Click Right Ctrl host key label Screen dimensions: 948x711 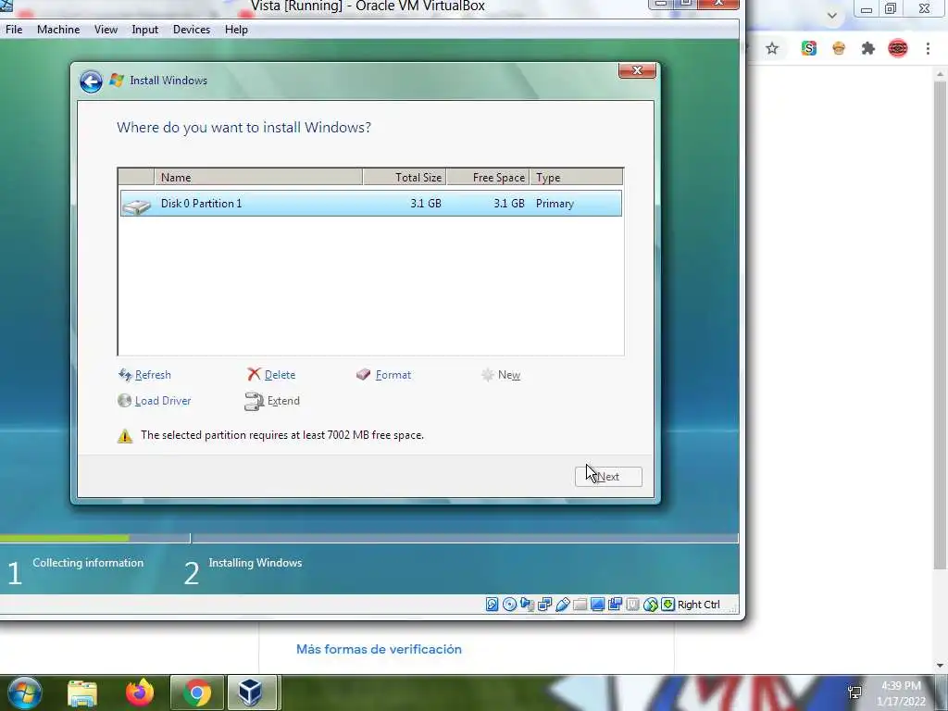(699, 605)
